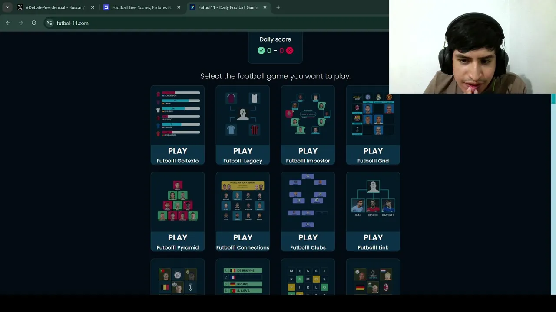Open the flags and club badges game thumbnail
Image resolution: width=556 pixels, height=312 pixels.
pyautogui.click(x=178, y=277)
